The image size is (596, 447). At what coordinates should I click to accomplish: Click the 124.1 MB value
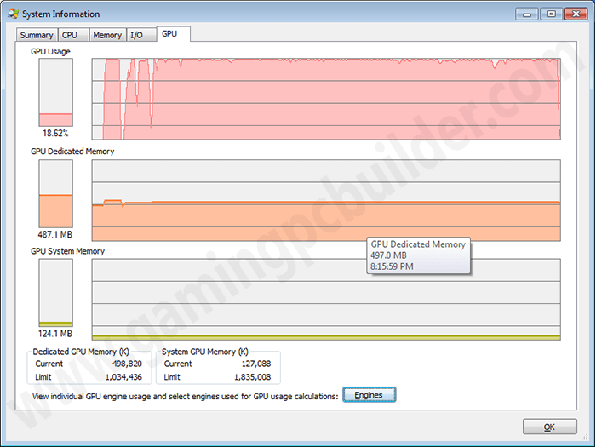pos(55,334)
